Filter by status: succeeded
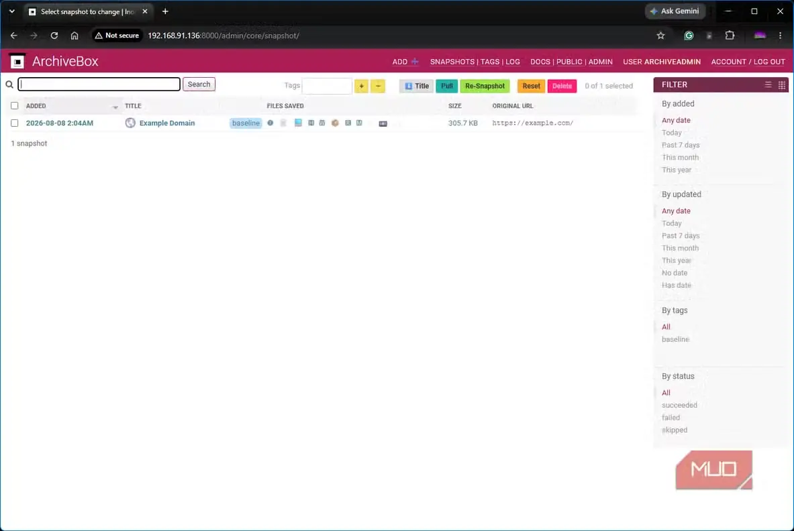The image size is (794, 531). point(679,405)
